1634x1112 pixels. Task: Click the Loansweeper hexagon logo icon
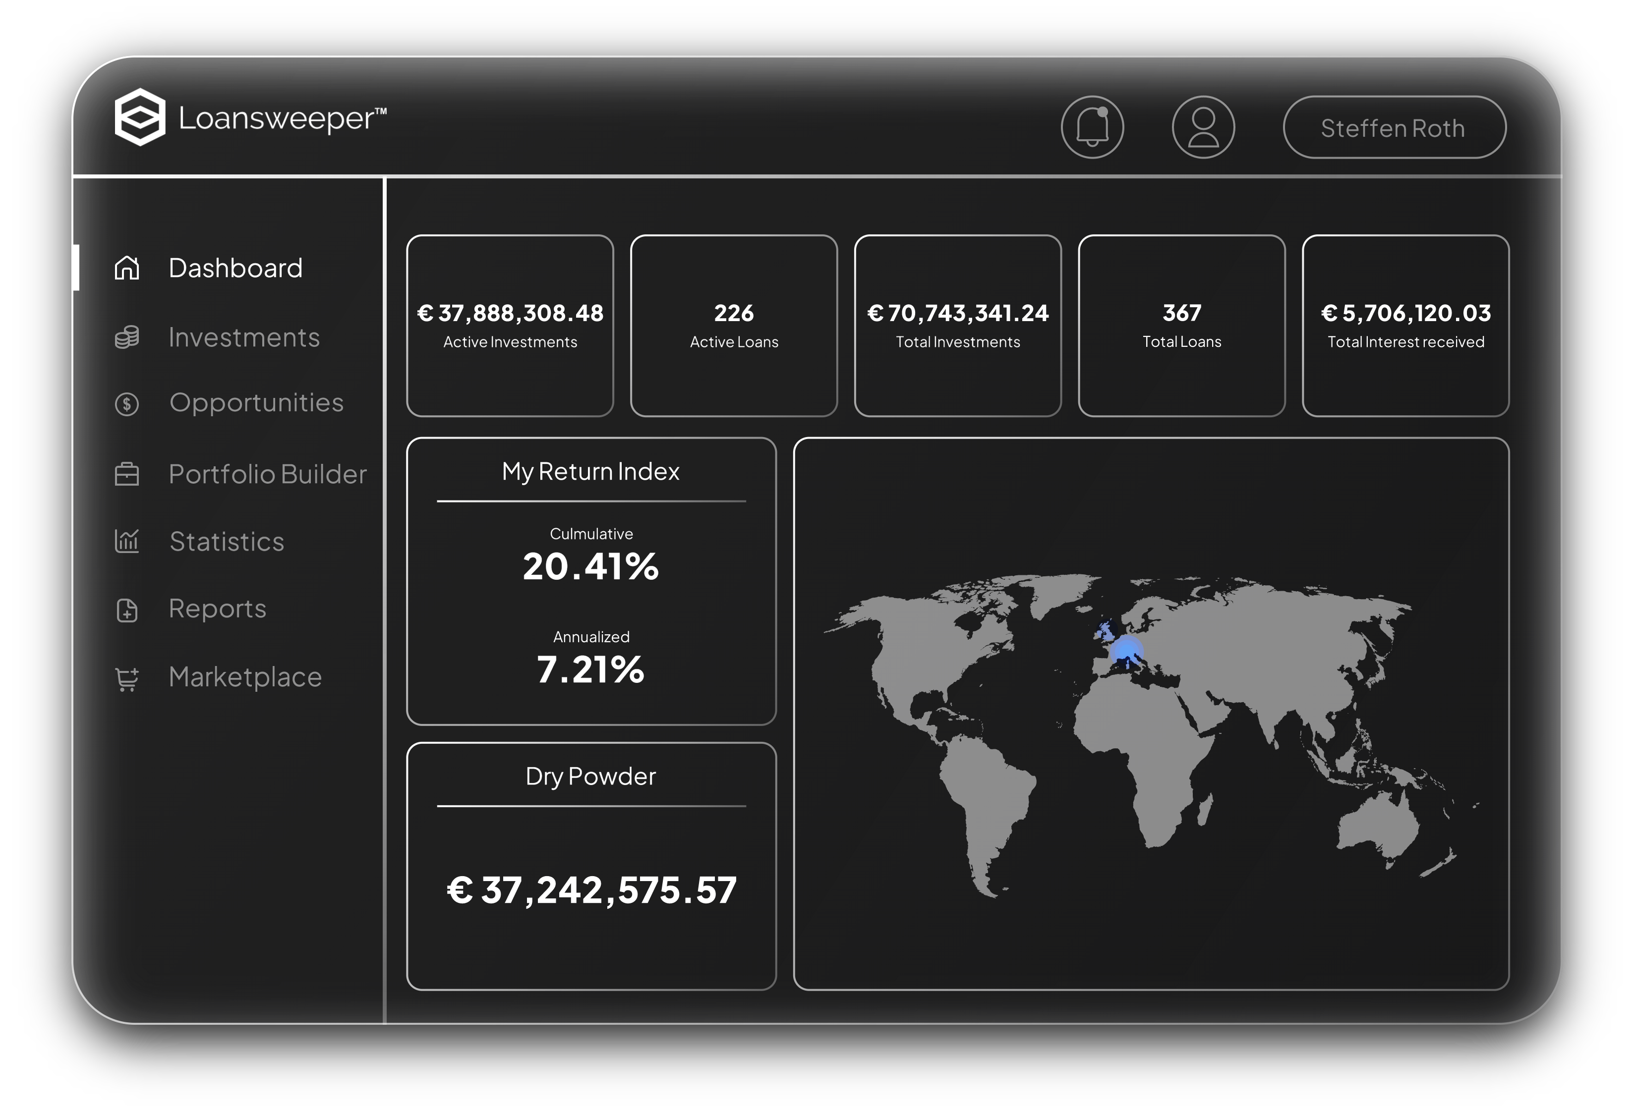(x=140, y=117)
